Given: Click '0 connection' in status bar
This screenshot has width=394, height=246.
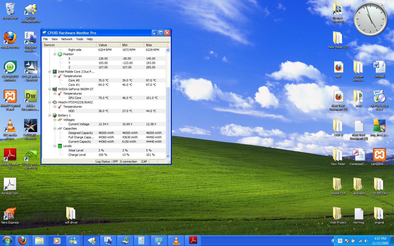Looking at the screenshot, I should pos(129,162).
